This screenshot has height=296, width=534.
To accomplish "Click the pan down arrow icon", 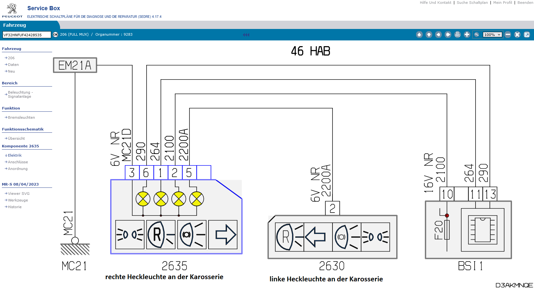I will 429,35.
